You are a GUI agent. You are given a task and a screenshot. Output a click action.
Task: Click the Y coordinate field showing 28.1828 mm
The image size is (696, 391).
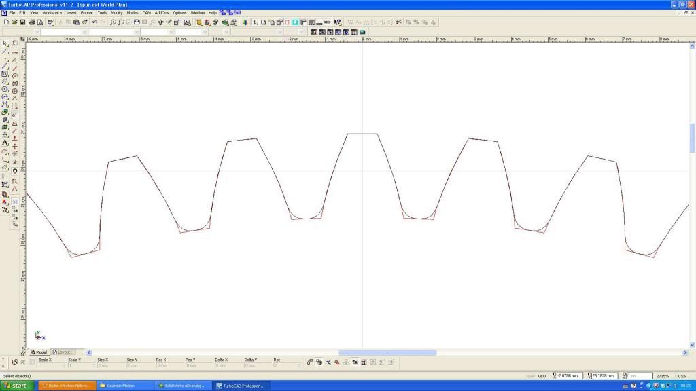point(604,376)
